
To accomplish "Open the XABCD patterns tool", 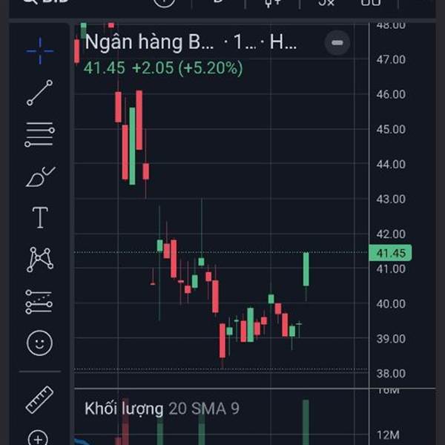I will (39, 259).
